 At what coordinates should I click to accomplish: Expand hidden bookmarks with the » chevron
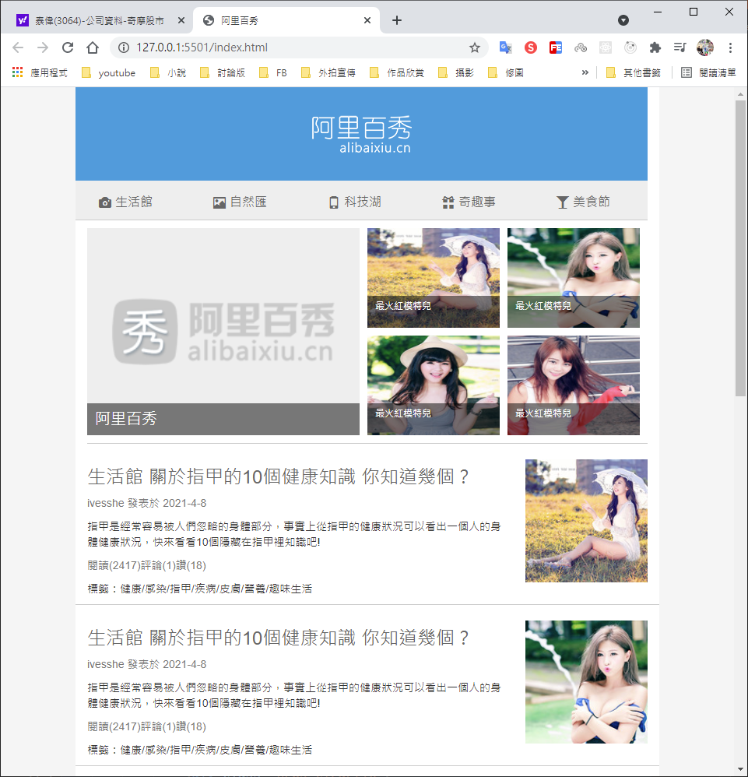coord(585,73)
